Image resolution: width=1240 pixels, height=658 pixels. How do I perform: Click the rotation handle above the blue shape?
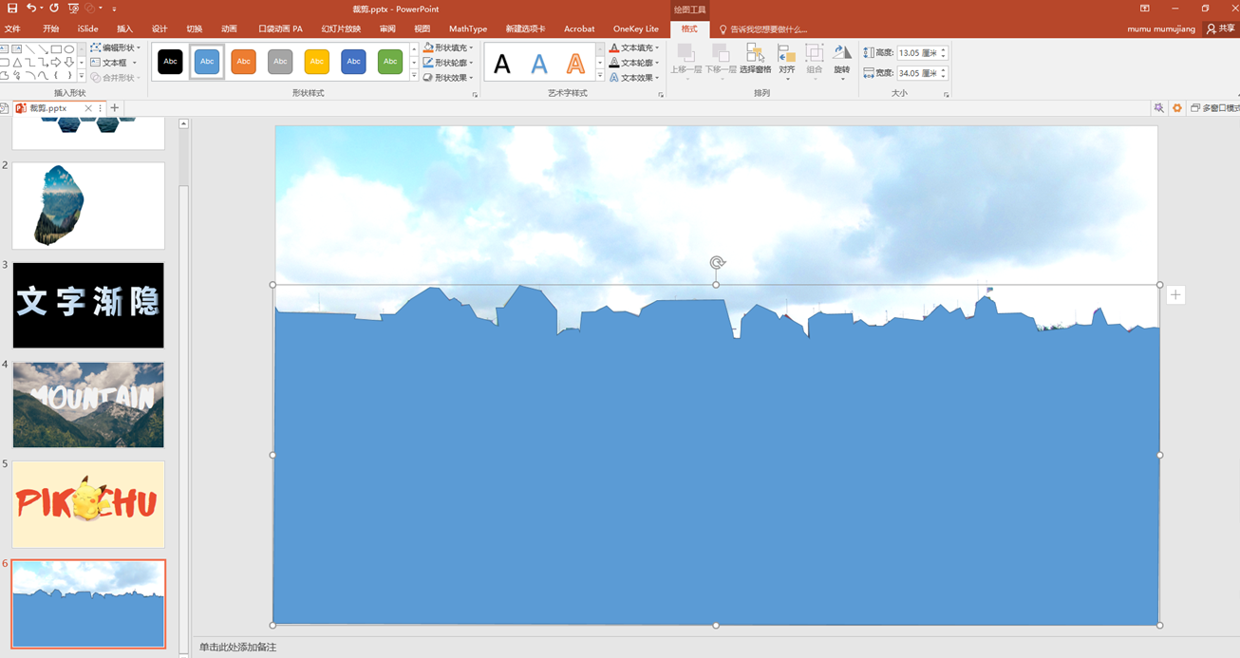717,263
